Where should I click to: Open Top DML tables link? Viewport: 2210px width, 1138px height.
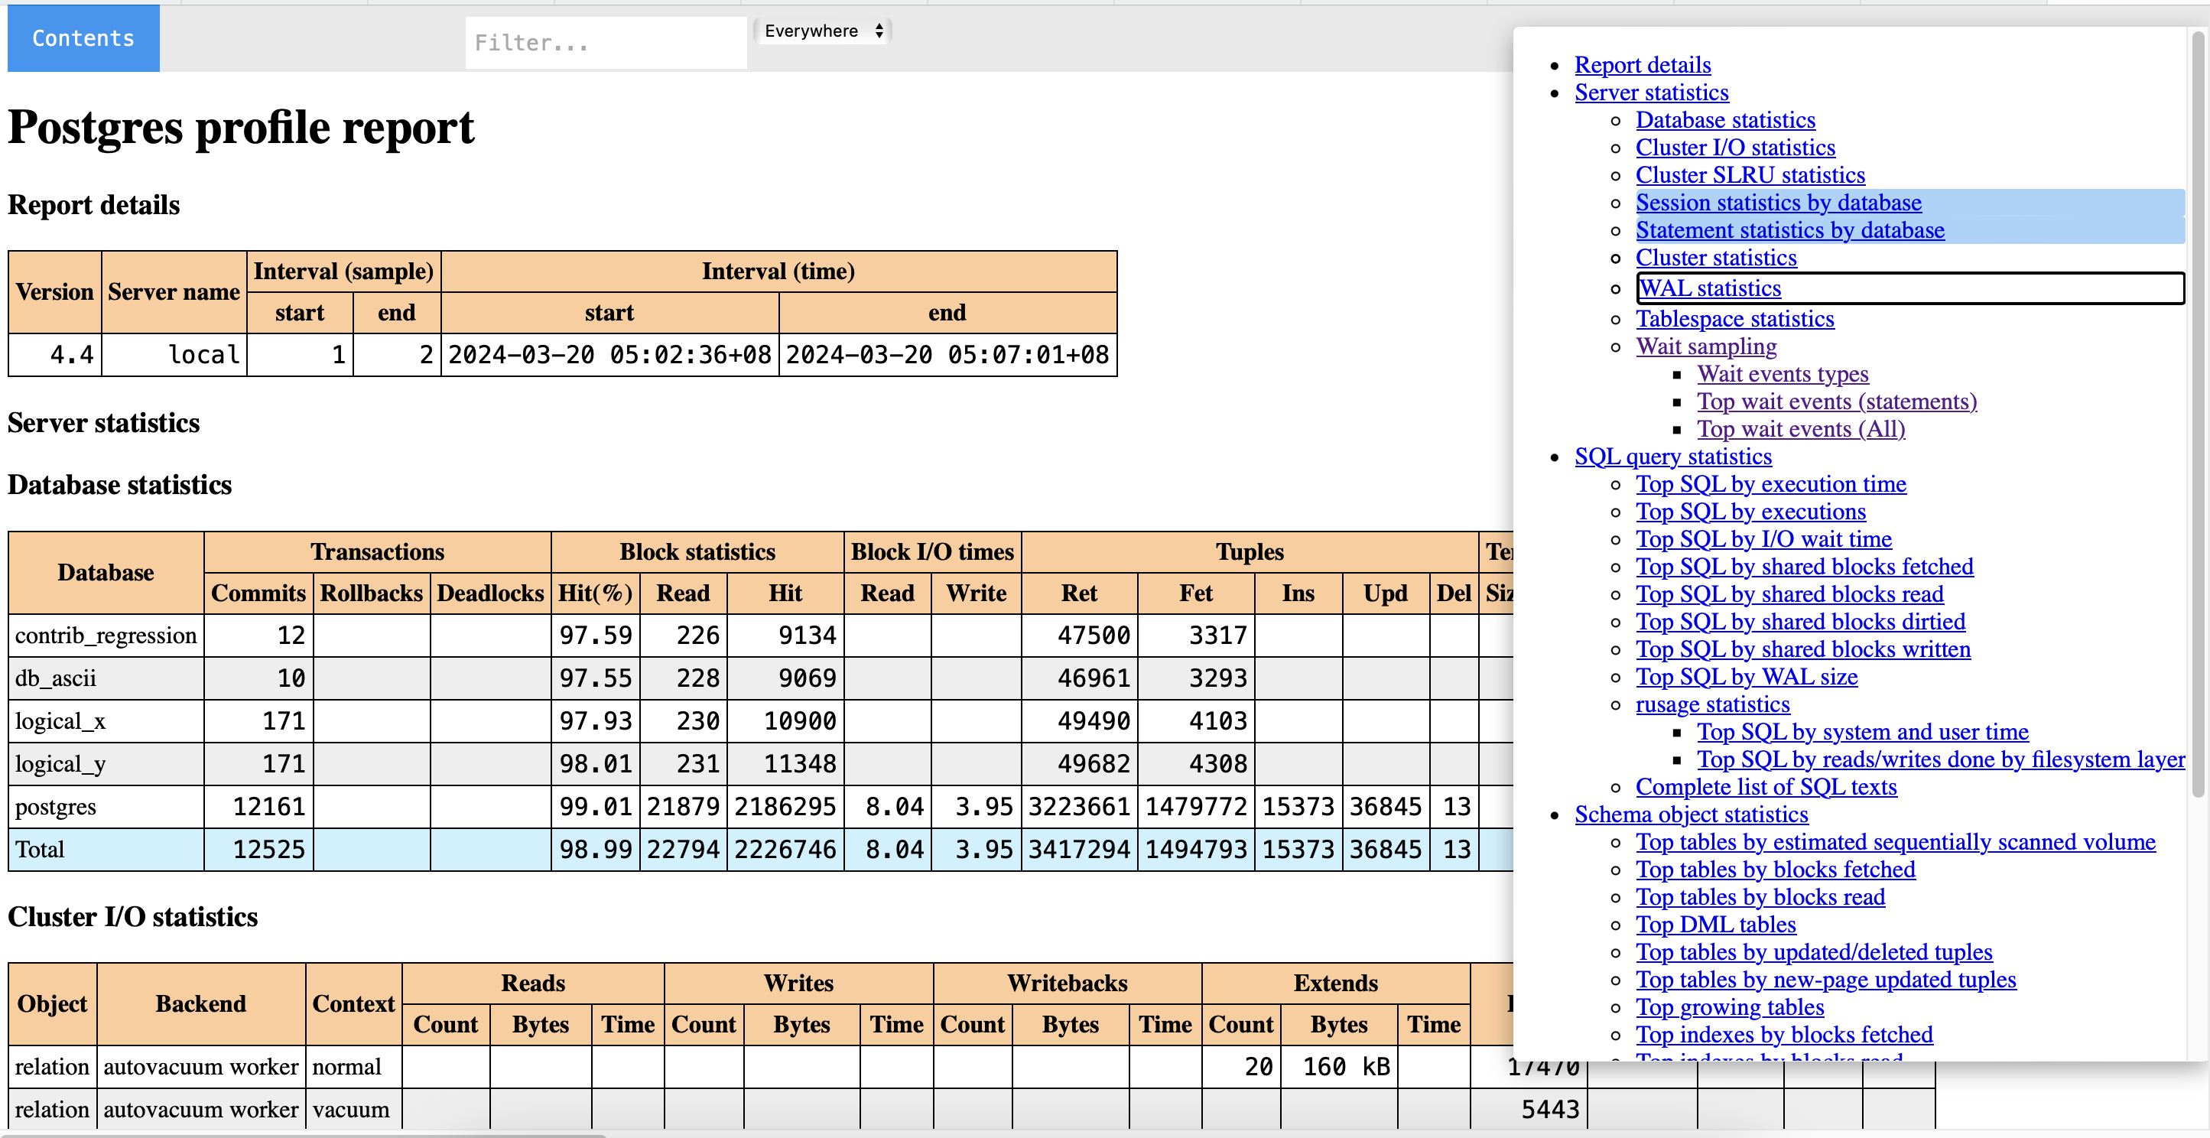pos(1715,925)
